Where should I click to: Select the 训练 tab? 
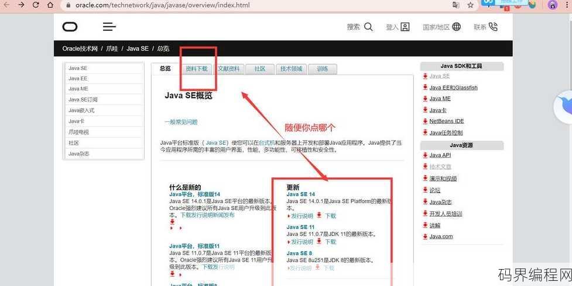point(323,69)
